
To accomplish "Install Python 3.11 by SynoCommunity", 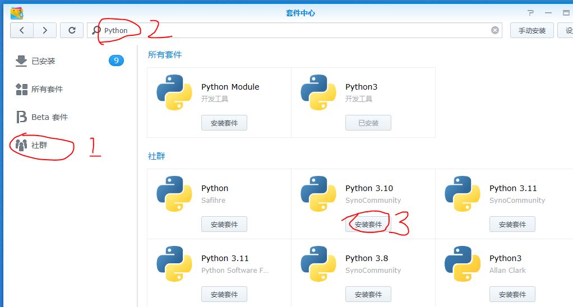I will pos(512,224).
